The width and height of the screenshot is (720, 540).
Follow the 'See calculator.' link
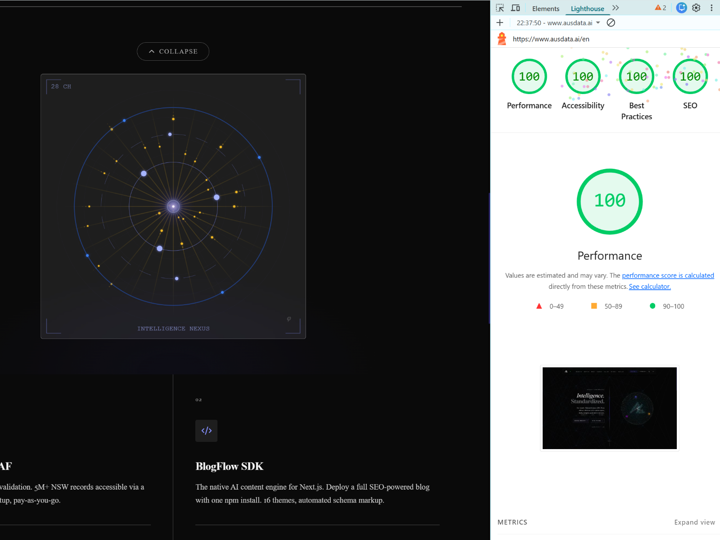[649, 287]
